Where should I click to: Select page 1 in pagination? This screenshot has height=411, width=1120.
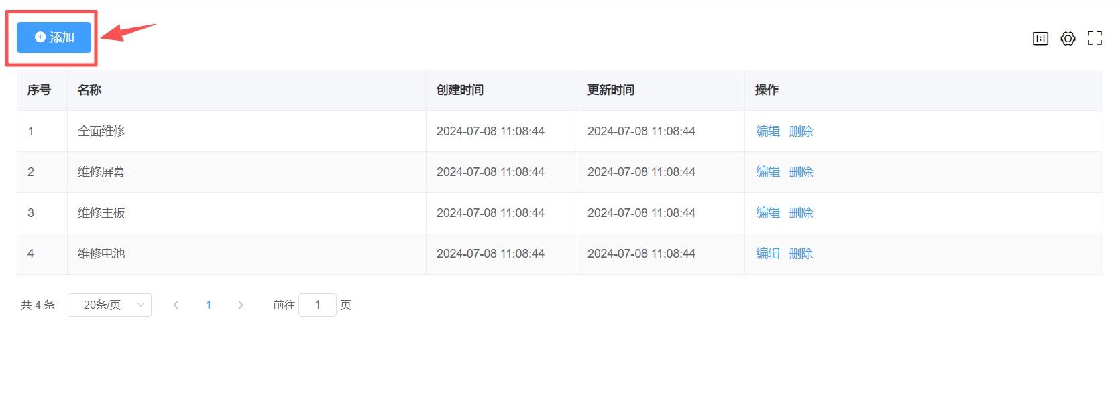click(x=209, y=305)
